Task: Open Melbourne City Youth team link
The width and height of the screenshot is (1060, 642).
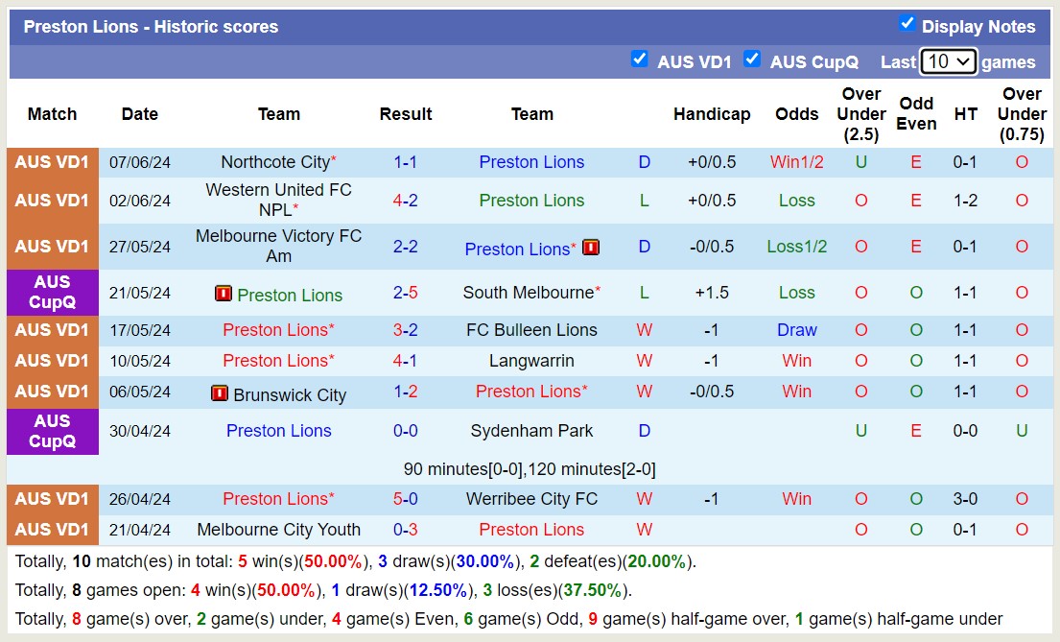Action: click(278, 530)
